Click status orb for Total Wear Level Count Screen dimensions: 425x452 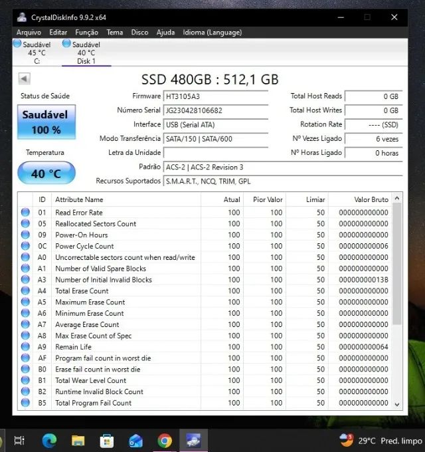coord(25,380)
